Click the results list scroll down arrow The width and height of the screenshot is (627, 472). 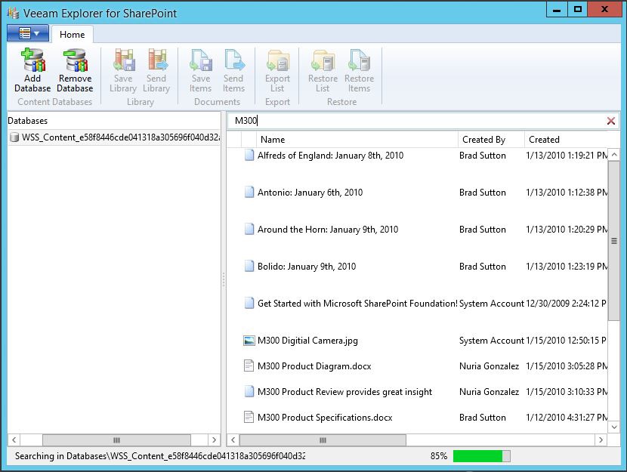(614, 427)
